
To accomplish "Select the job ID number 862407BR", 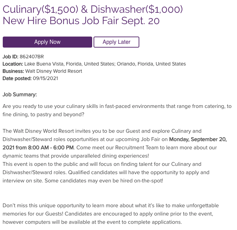I will tap(32, 57).
